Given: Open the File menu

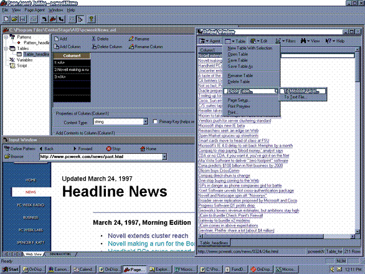Looking at the screenshot, I should [5, 10].
